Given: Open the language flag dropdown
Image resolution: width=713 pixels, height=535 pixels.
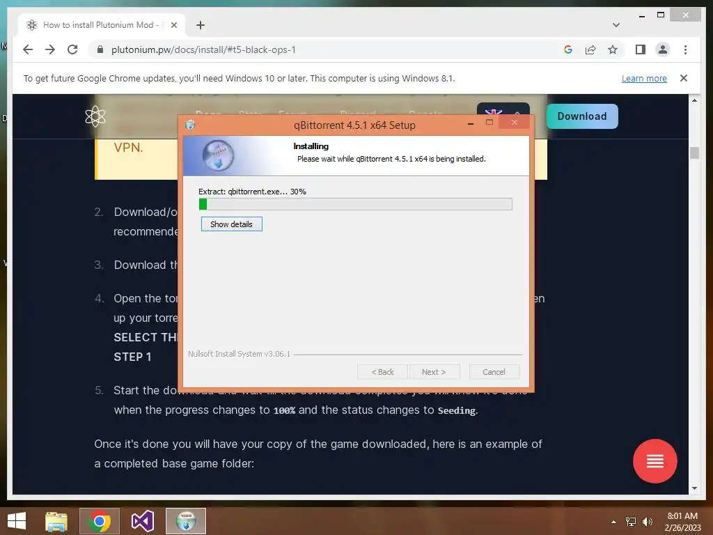Looking at the screenshot, I should click(x=503, y=109).
